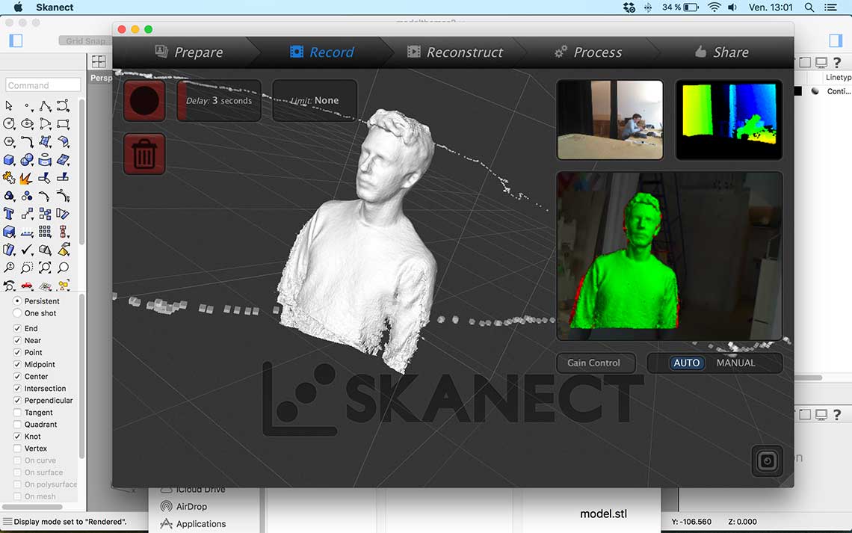The width and height of the screenshot is (852, 533).
Task: Switch to the Prepare tab
Action: (188, 52)
